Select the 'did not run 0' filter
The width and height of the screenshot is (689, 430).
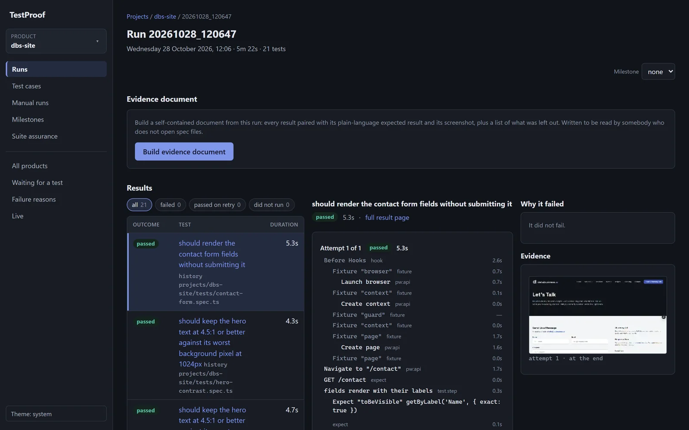tap(271, 205)
